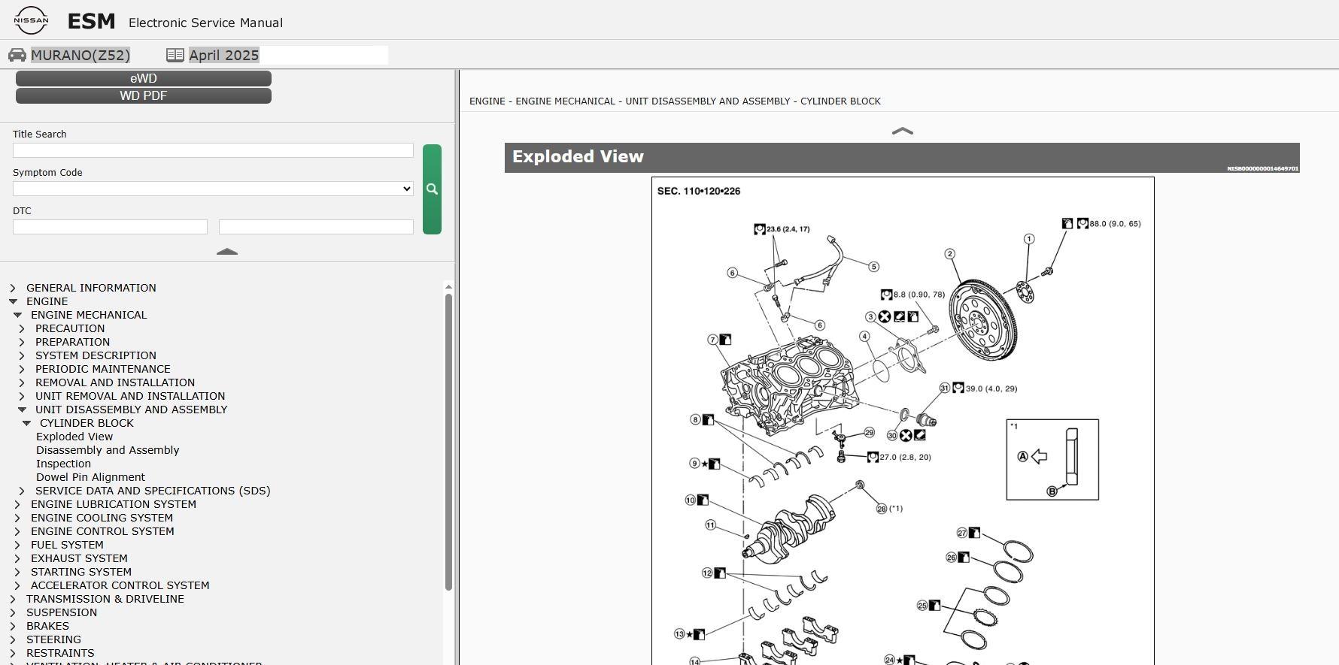
Task: Collapse ENGINE MECHANICAL tree node
Action: 17,315
